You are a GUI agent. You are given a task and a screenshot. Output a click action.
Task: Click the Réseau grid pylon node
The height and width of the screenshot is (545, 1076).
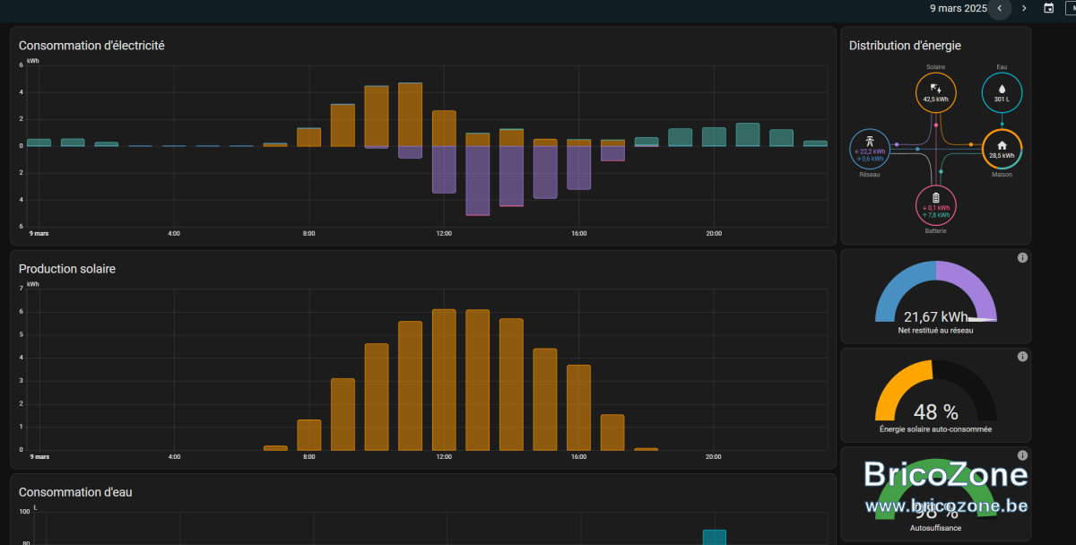pos(870,150)
